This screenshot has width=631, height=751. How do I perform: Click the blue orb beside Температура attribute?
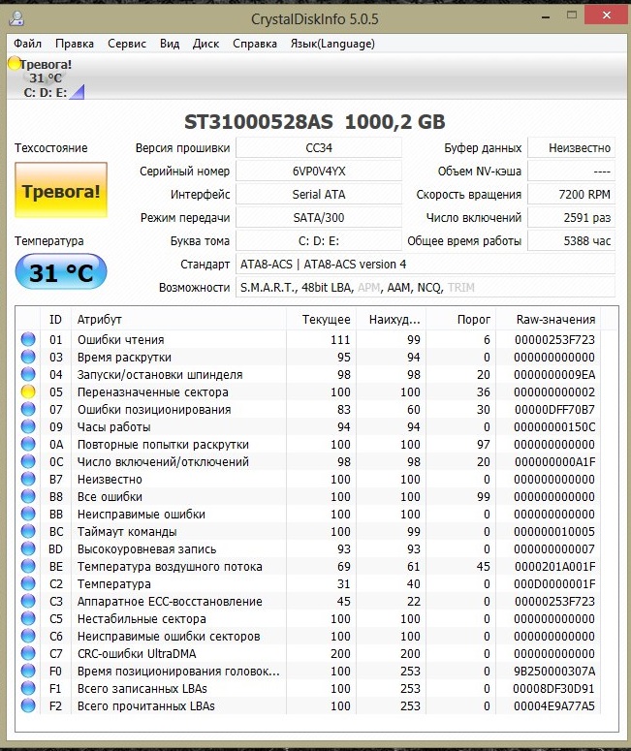pyautogui.click(x=28, y=584)
